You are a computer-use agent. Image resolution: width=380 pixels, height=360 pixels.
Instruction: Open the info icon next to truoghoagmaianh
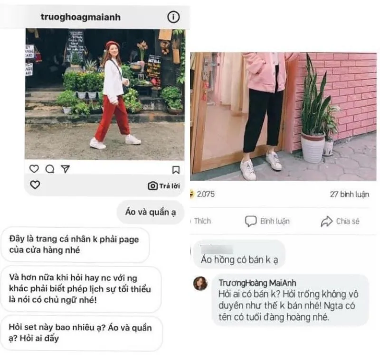click(x=173, y=17)
